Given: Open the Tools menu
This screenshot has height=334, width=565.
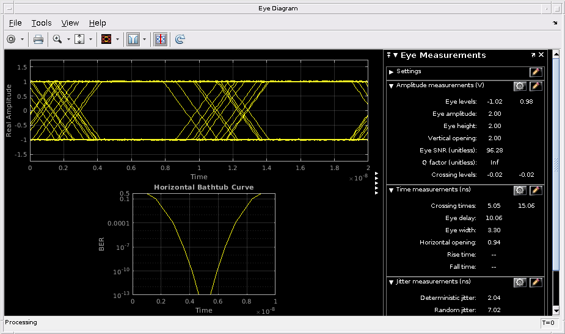Looking at the screenshot, I should click(42, 23).
